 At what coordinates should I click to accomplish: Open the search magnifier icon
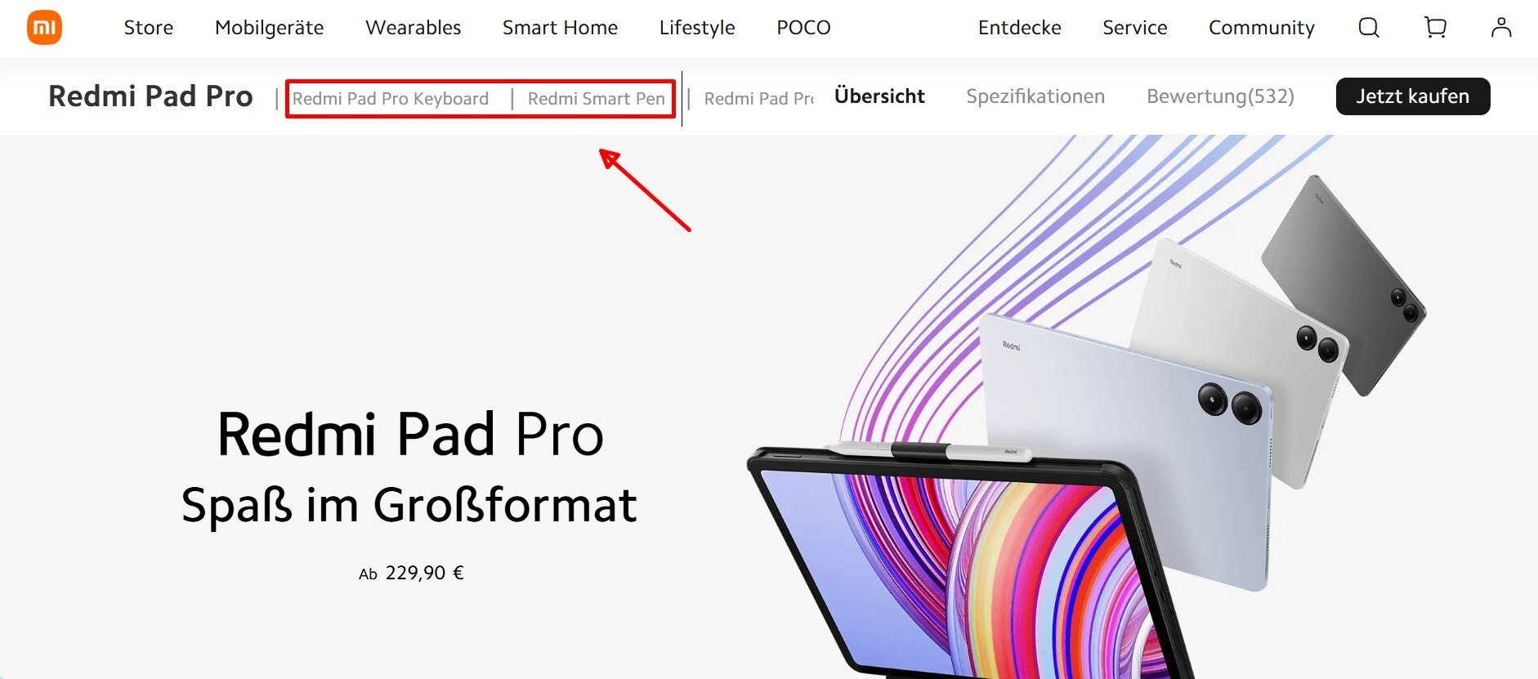pos(1369,28)
